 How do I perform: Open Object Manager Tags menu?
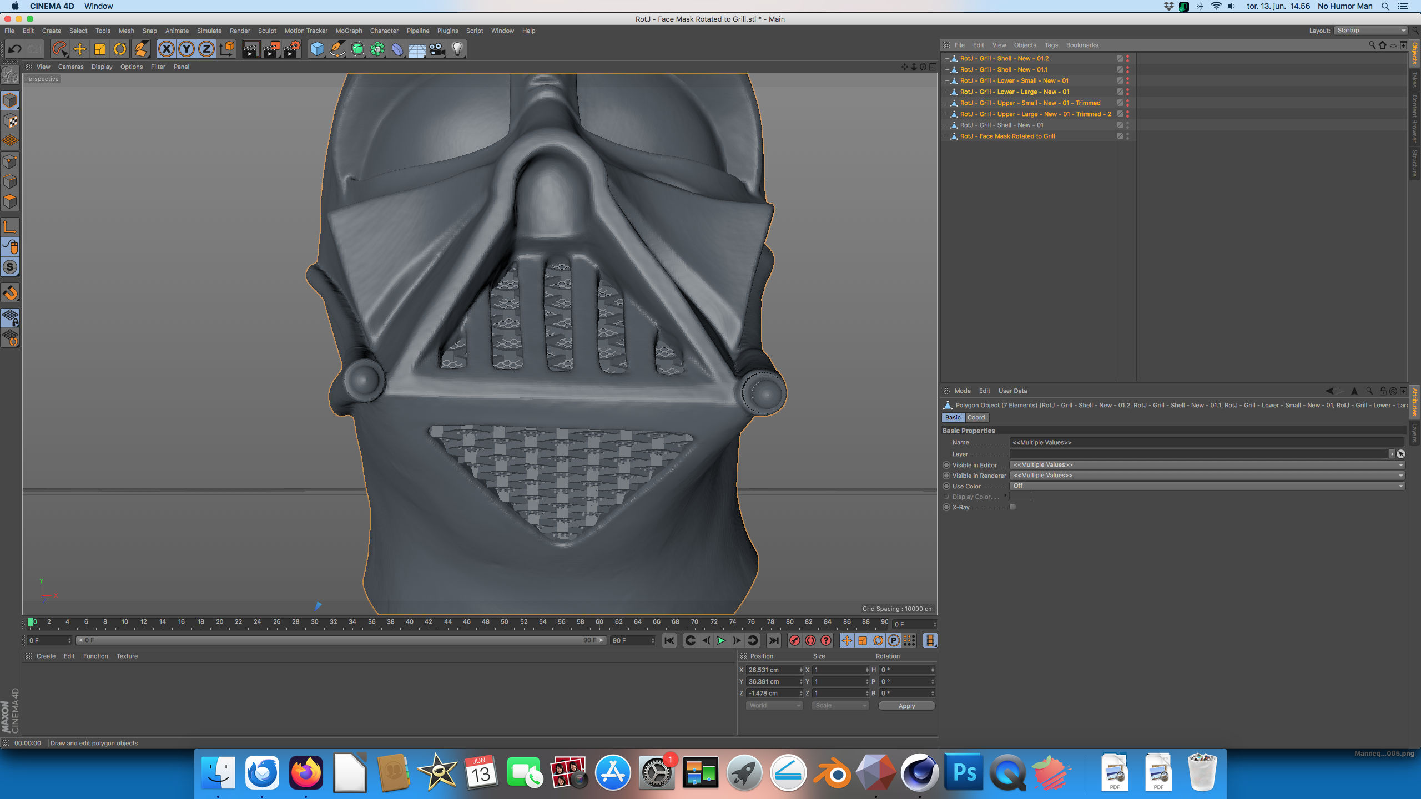point(1051,45)
